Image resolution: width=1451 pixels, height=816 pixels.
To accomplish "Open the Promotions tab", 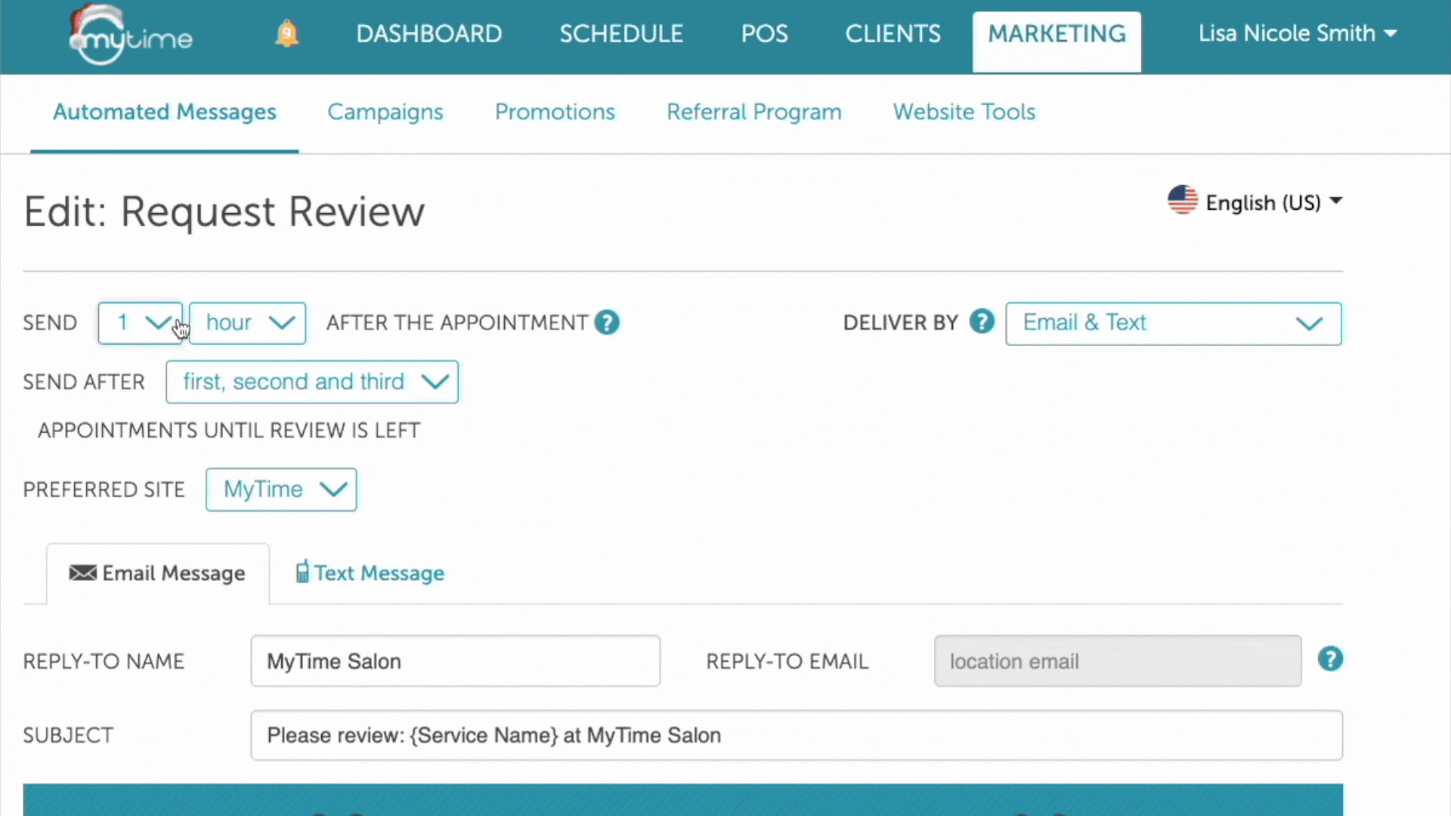I will 555,112.
